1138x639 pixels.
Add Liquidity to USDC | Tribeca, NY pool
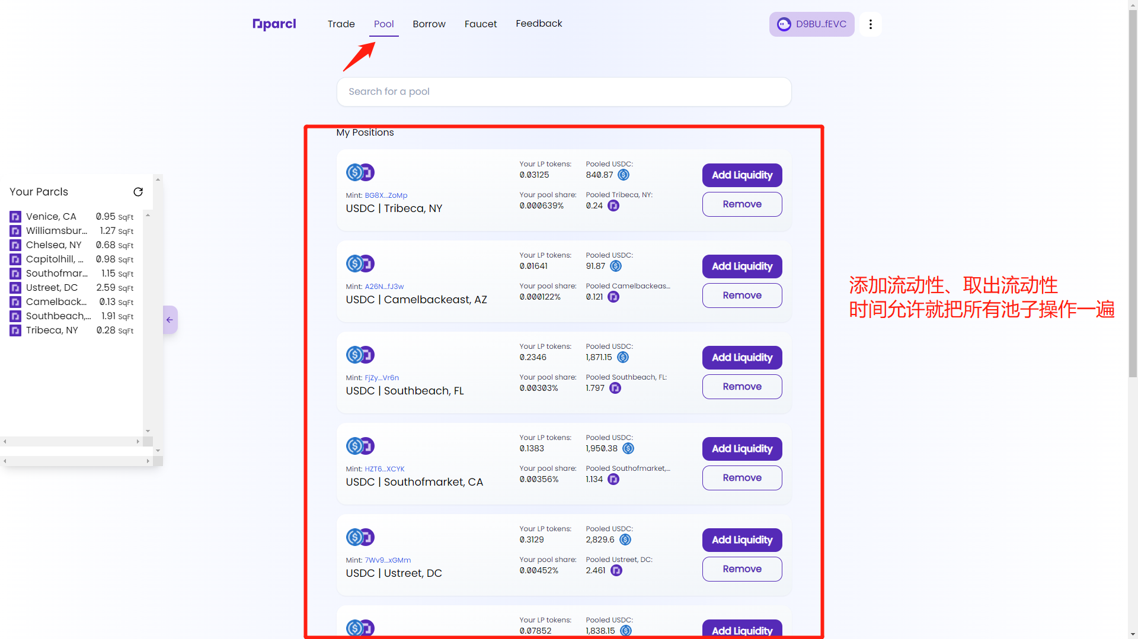coord(742,175)
